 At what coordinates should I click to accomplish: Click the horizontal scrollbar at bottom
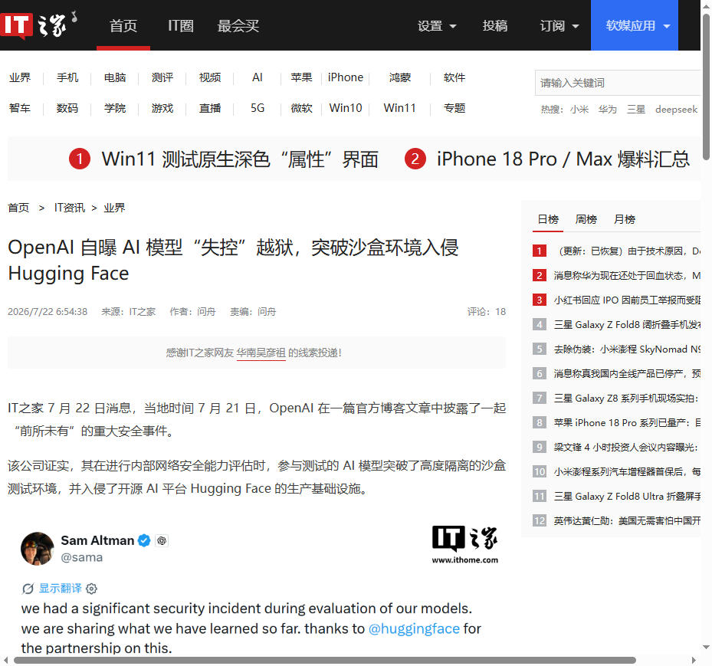click(x=325, y=660)
